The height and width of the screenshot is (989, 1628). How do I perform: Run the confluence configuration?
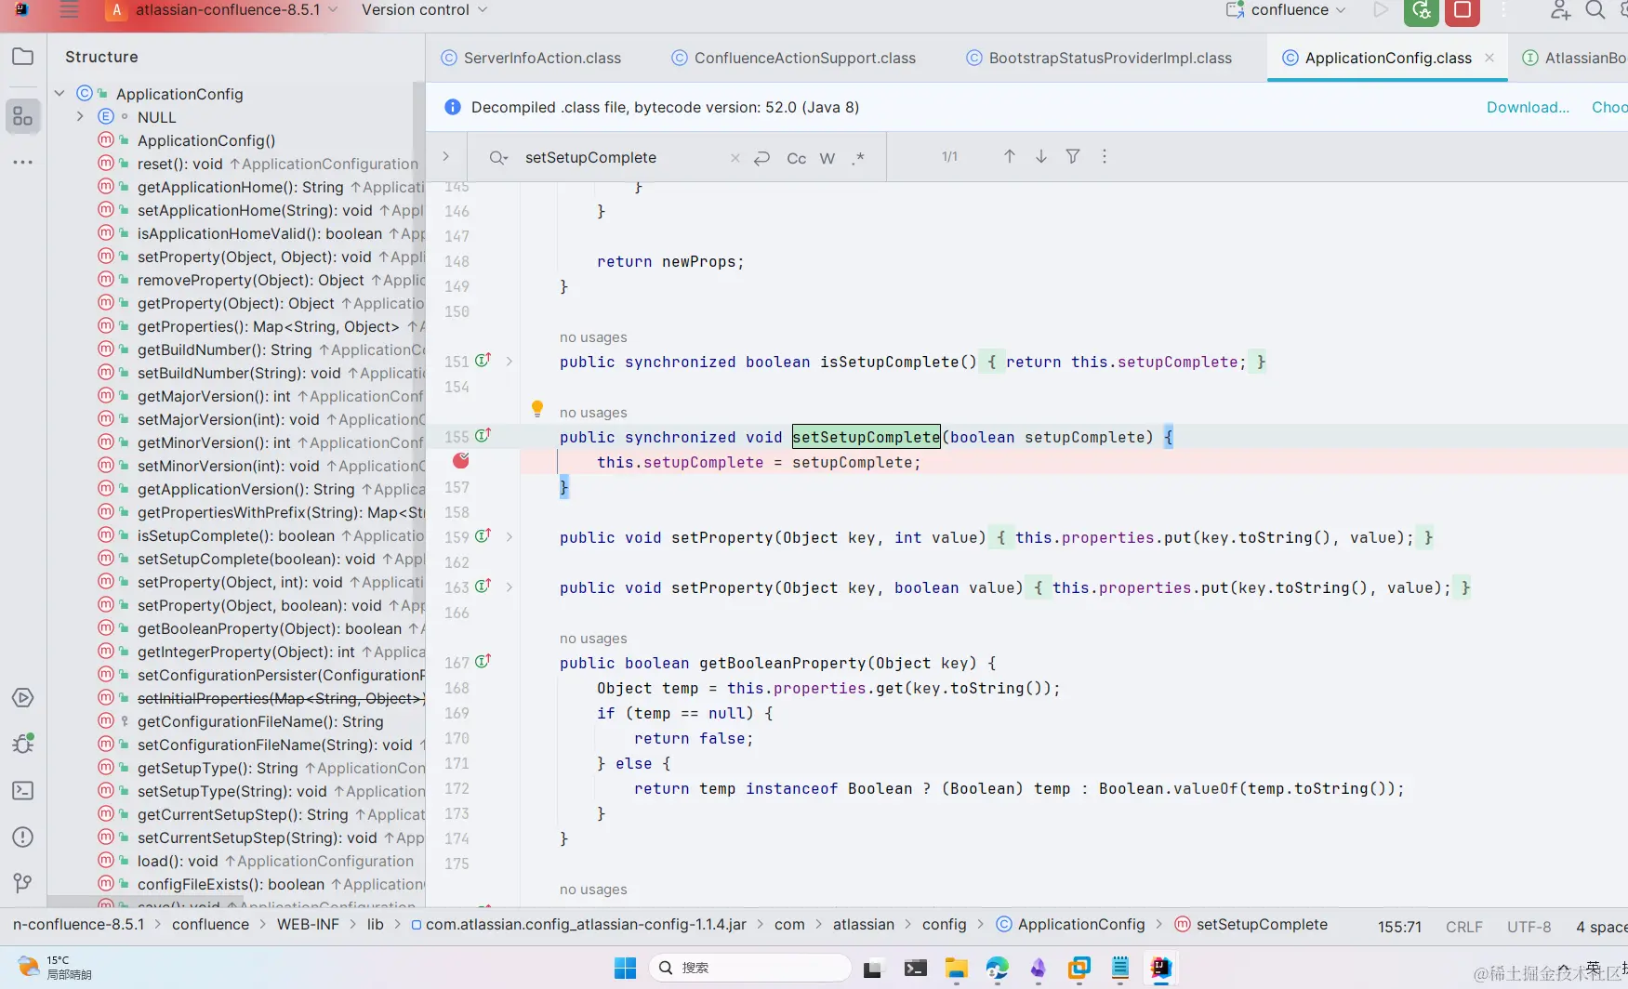[x=1381, y=10]
